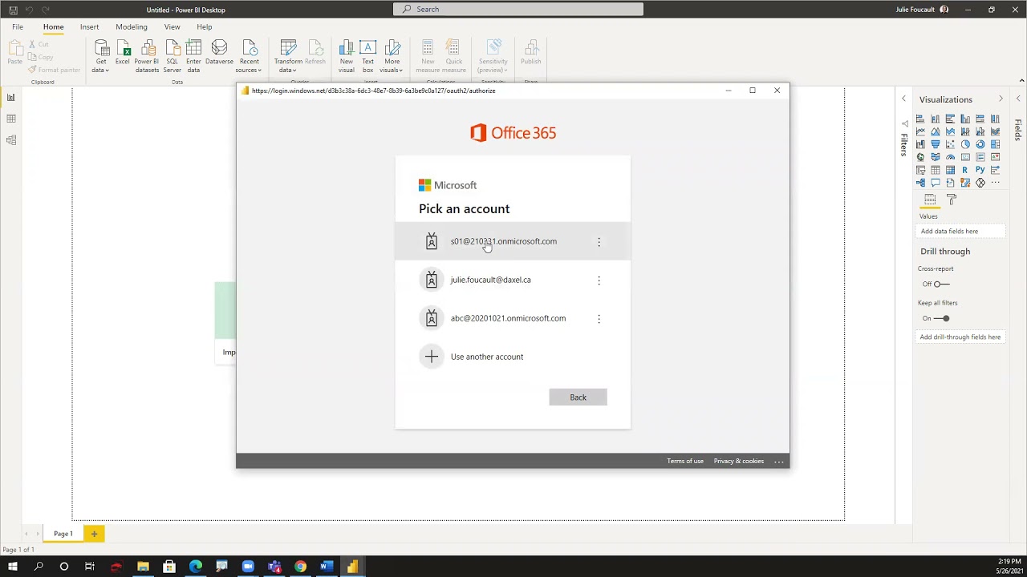The image size is (1027, 577).
Task: Open Microsoft Teams from taskbar
Action: coord(274,567)
